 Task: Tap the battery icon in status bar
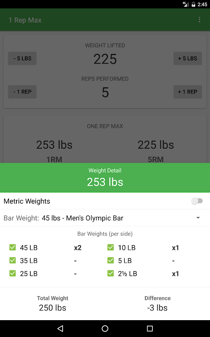[x=193, y=4]
